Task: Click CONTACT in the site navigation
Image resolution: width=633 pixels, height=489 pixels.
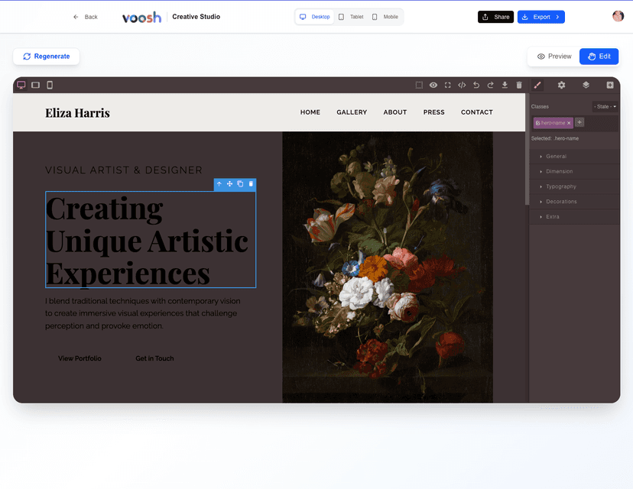Action: tap(477, 112)
